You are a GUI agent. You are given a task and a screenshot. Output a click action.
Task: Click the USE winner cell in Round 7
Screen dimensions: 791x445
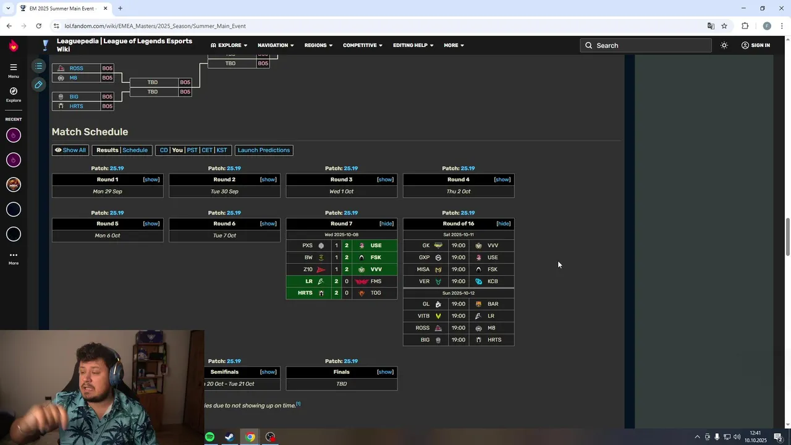point(376,245)
